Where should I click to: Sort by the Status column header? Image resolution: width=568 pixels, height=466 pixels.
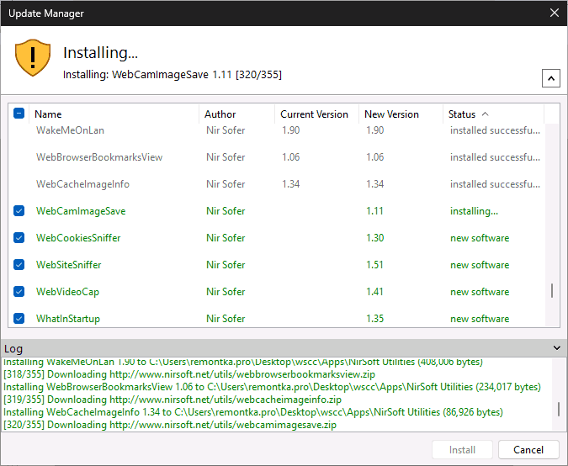pyautogui.click(x=493, y=114)
